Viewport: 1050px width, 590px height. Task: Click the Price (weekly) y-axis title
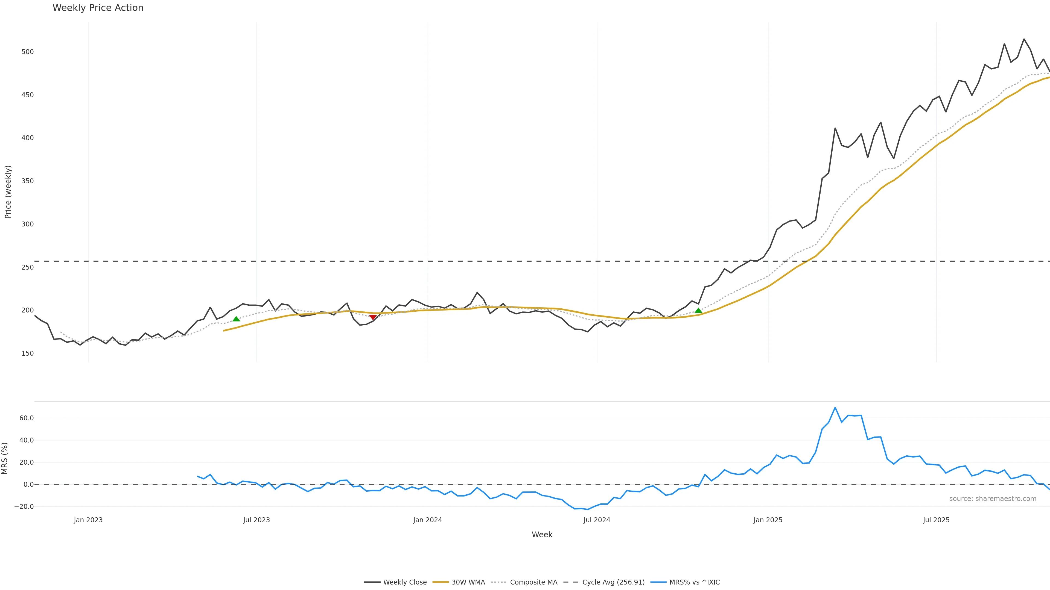[8, 192]
